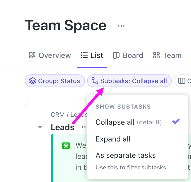191x182 pixels.
Task: Choose Expand all in Show Subtasks
Action: tap(113, 139)
